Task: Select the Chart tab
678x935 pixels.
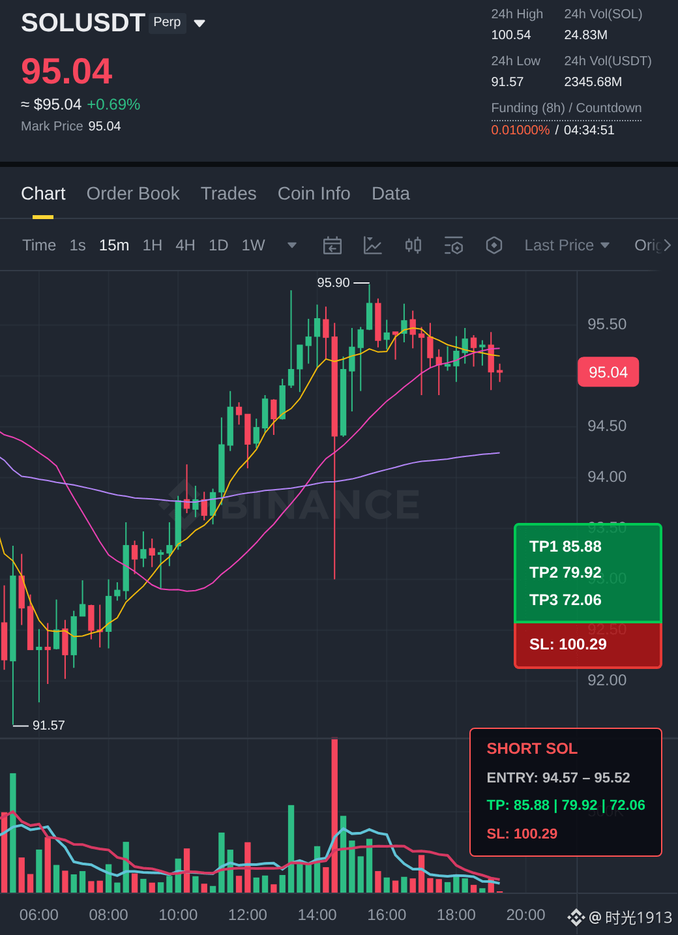Action: coord(43,194)
